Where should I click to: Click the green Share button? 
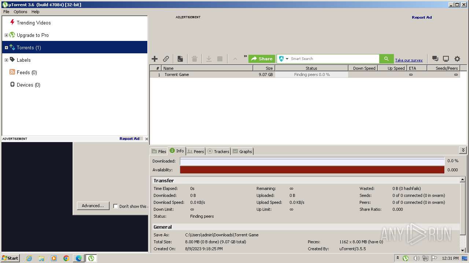pos(262,59)
